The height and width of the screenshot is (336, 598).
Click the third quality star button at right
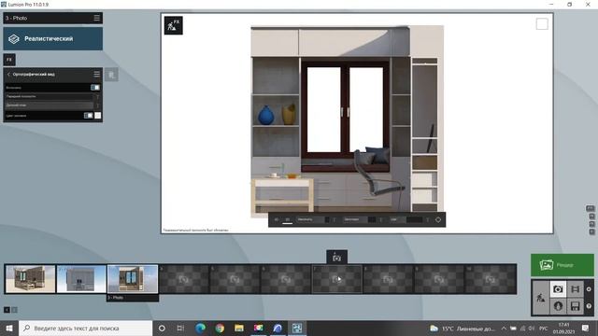coord(591,224)
